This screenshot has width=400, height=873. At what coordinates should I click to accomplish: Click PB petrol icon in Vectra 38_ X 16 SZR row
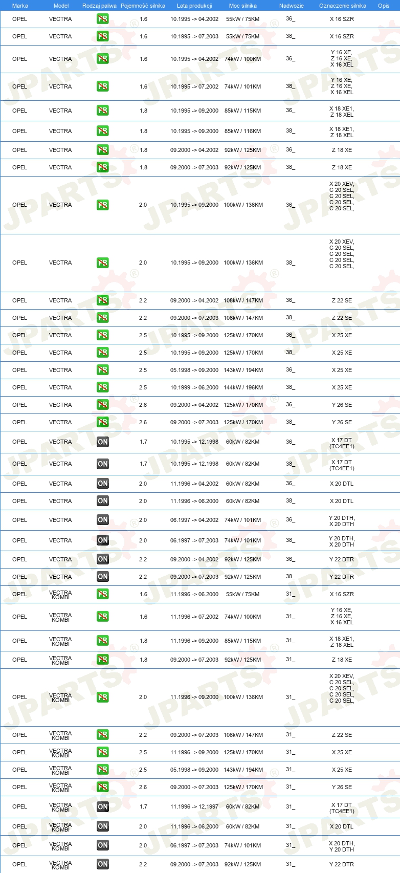pyautogui.click(x=103, y=36)
